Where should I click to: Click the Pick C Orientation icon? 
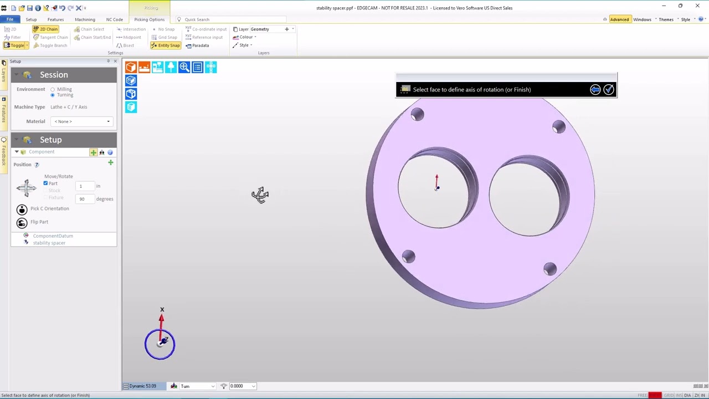click(x=22, y=209)
